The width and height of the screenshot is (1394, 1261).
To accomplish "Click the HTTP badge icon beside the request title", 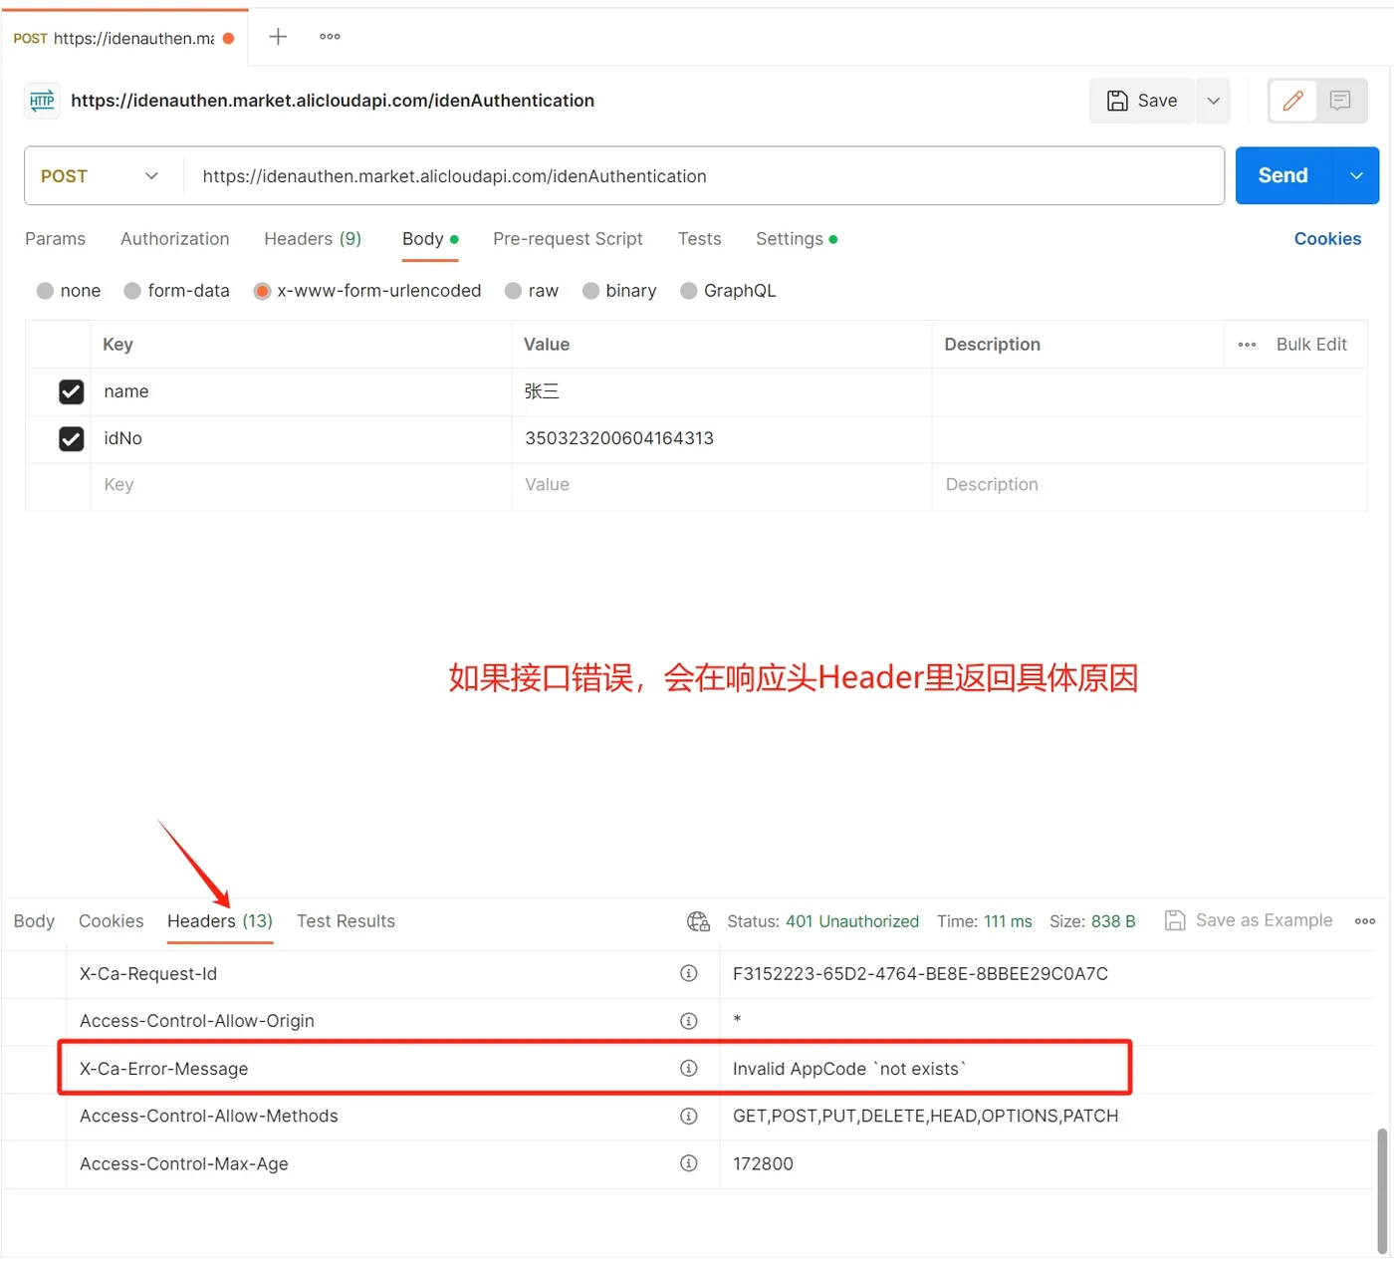I will (x=41, y=101).
